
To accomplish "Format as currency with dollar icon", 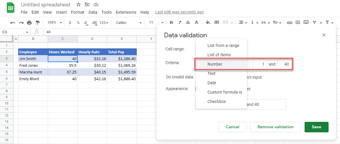I will point(70,22).
